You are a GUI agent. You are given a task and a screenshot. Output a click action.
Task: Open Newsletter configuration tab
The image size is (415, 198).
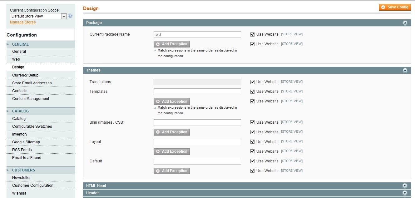click(41, 178)
